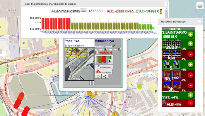The image size is (205, 116).
Task: Collapse the ALE -4% row with minus
Action: (x=190, y=103)
